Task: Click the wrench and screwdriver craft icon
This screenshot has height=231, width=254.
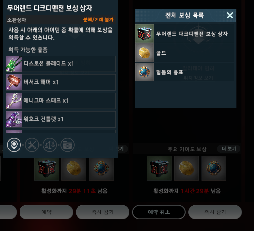Action: point(32,145)
